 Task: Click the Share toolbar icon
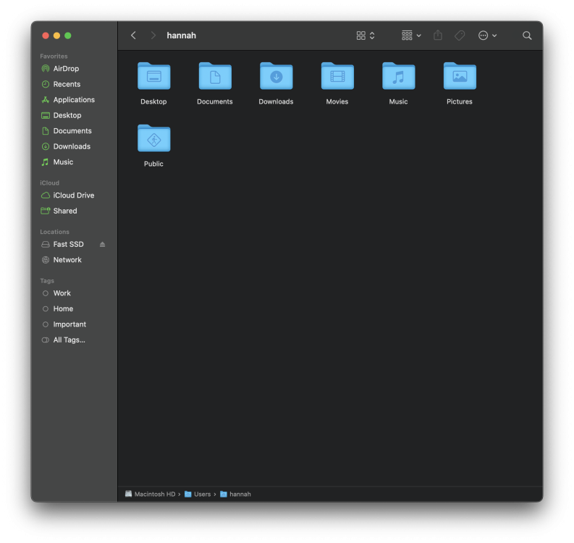[x=438, y=35]
